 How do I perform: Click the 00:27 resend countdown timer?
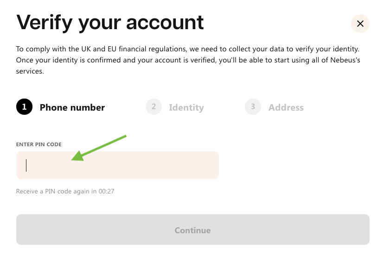click(x=106, y=191)
